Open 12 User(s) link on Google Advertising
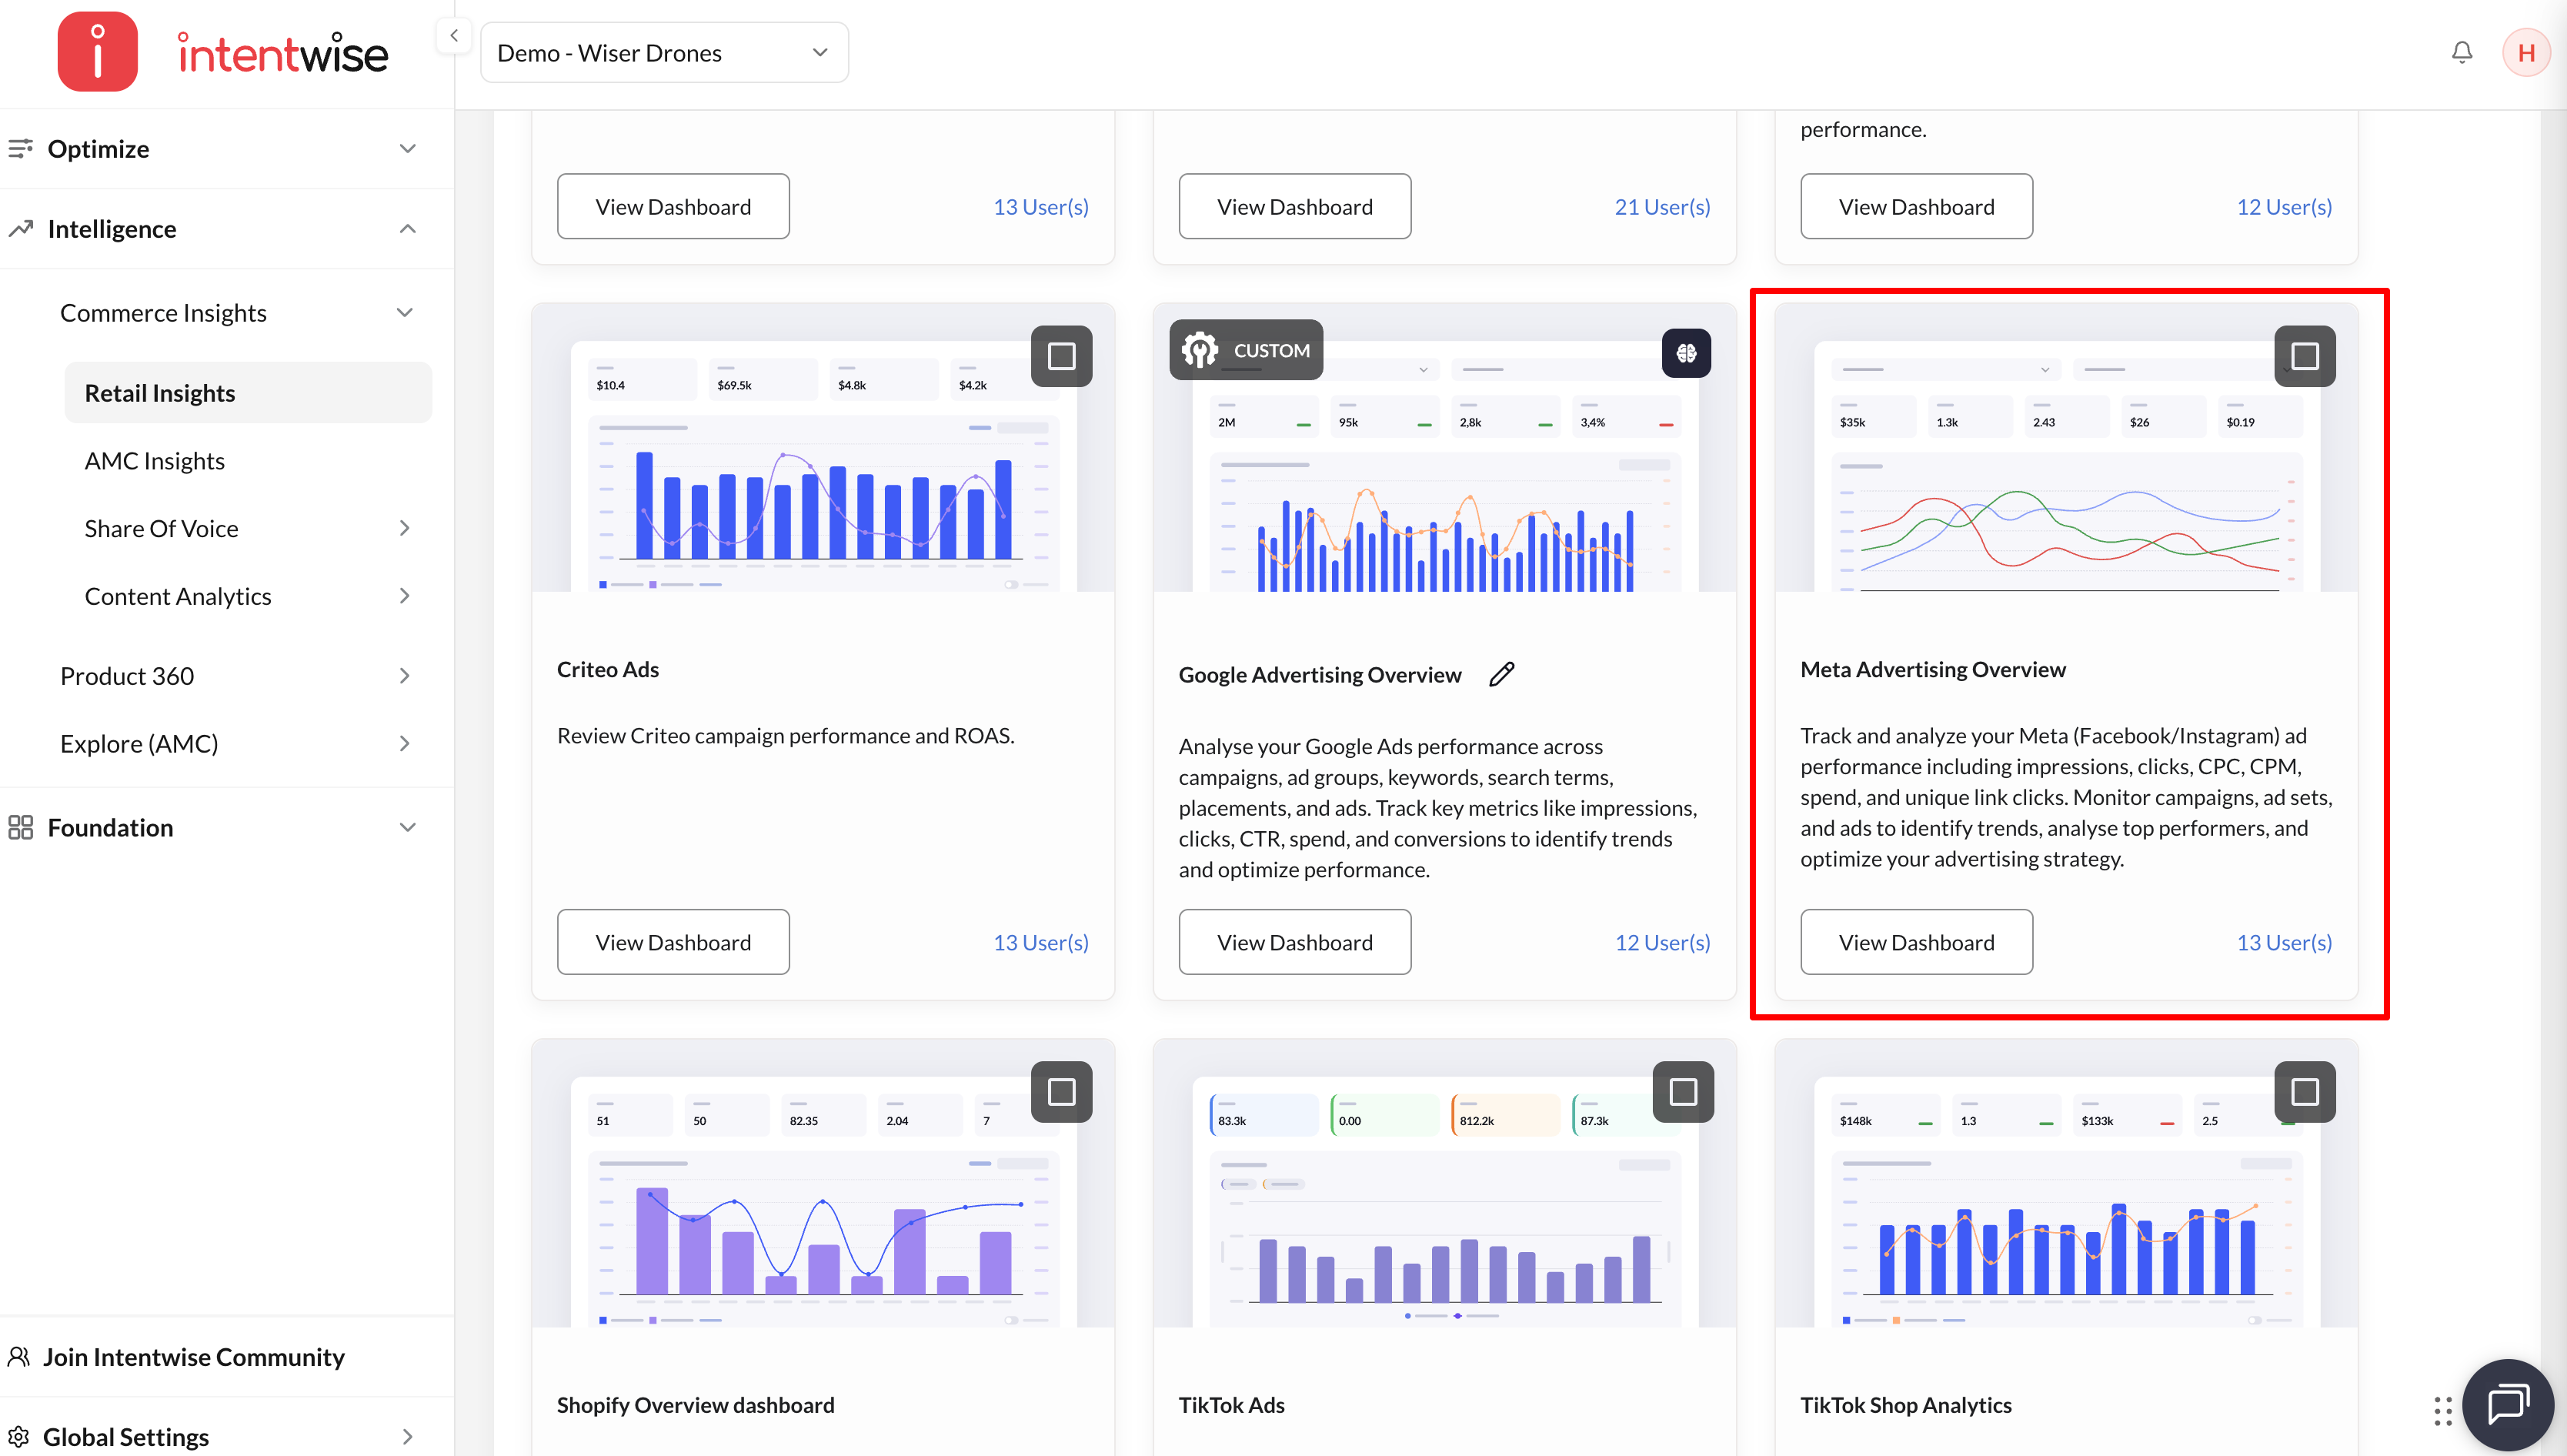The height and width of the screenshot is (1456, 2567). [1662, 942]
